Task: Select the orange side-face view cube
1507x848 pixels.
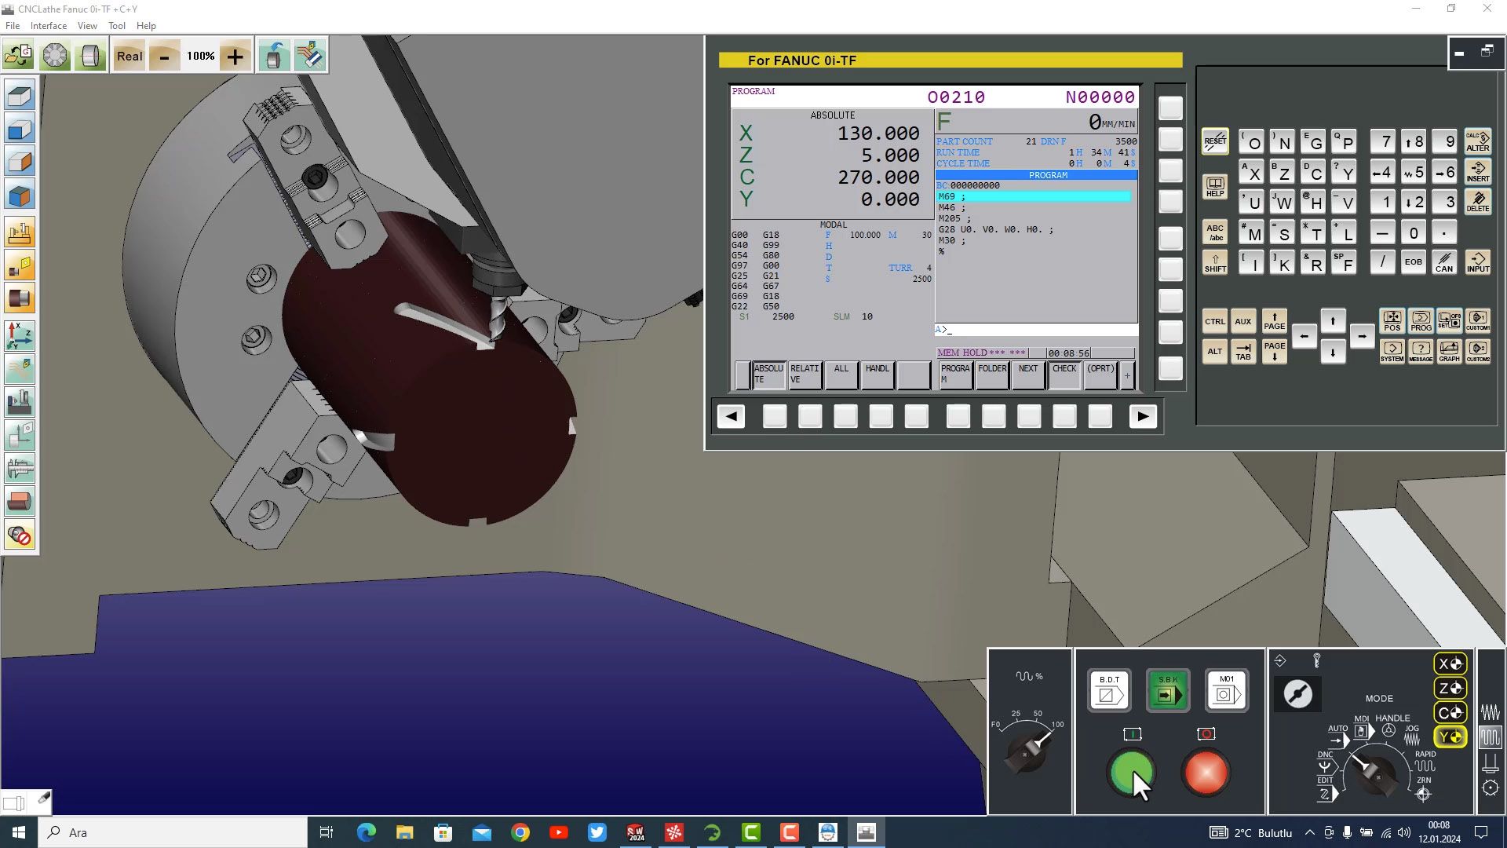Action: pos(20,162)
